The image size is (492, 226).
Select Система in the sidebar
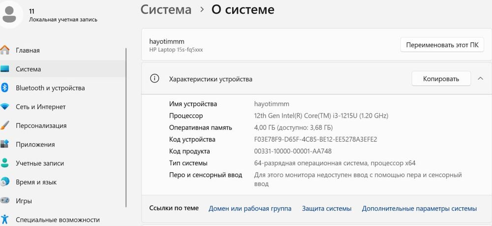click(63, 69)
